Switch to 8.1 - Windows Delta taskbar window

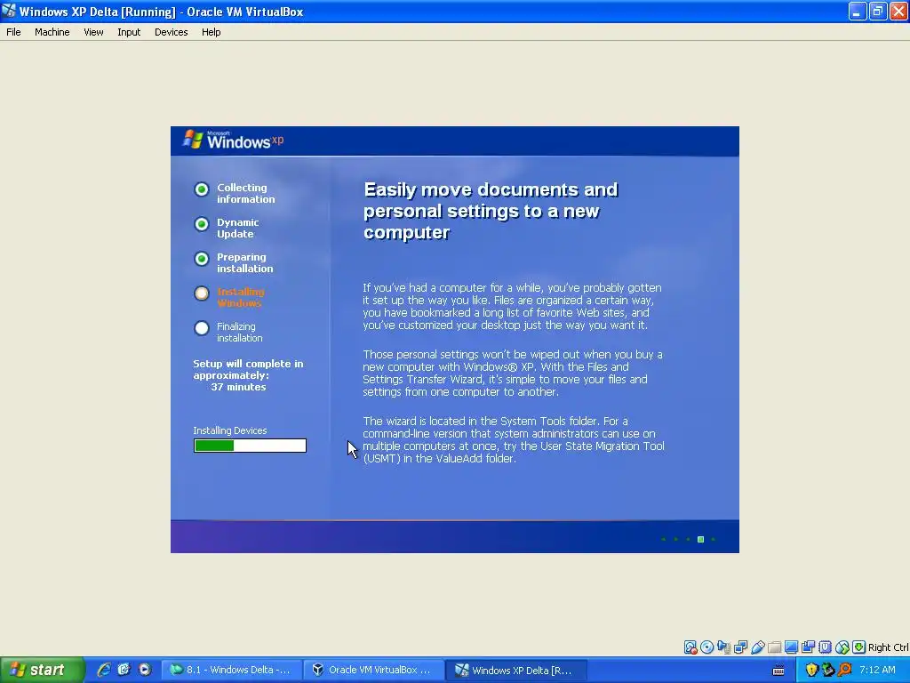point(231,670)
